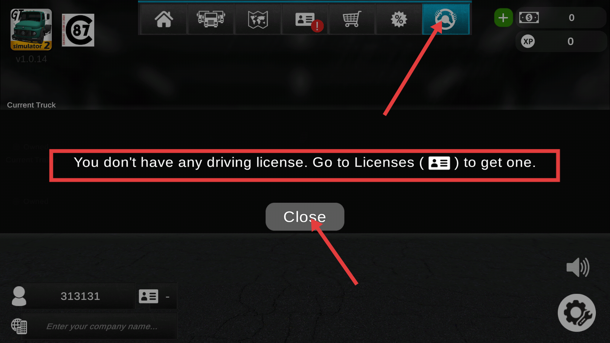Open the Licenses tab with alert
Viewport: 610px width, 343px height.
[x=305, y=19]
